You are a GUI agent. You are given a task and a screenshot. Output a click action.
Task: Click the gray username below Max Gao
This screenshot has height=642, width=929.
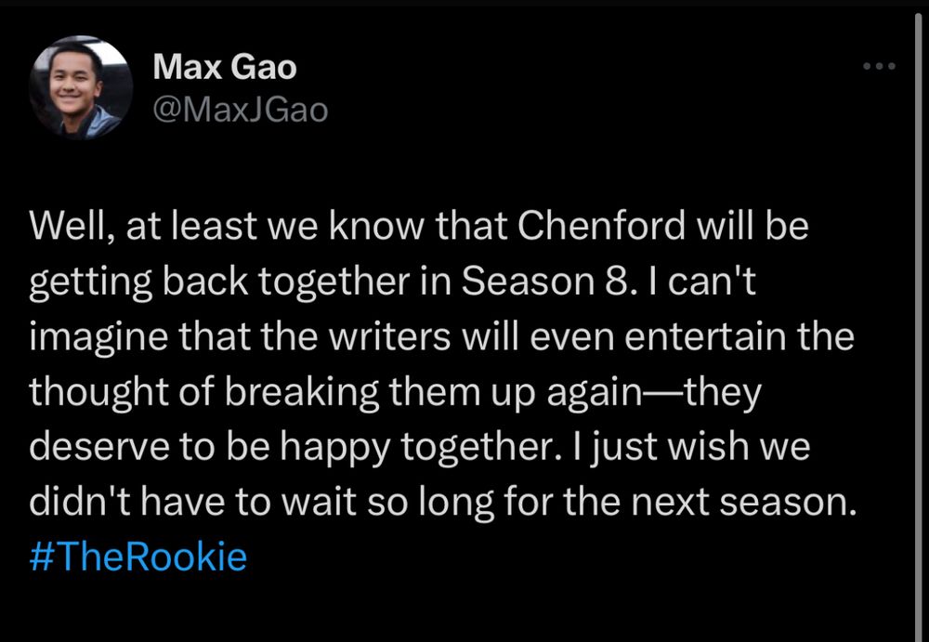click(x=240, y=111)
